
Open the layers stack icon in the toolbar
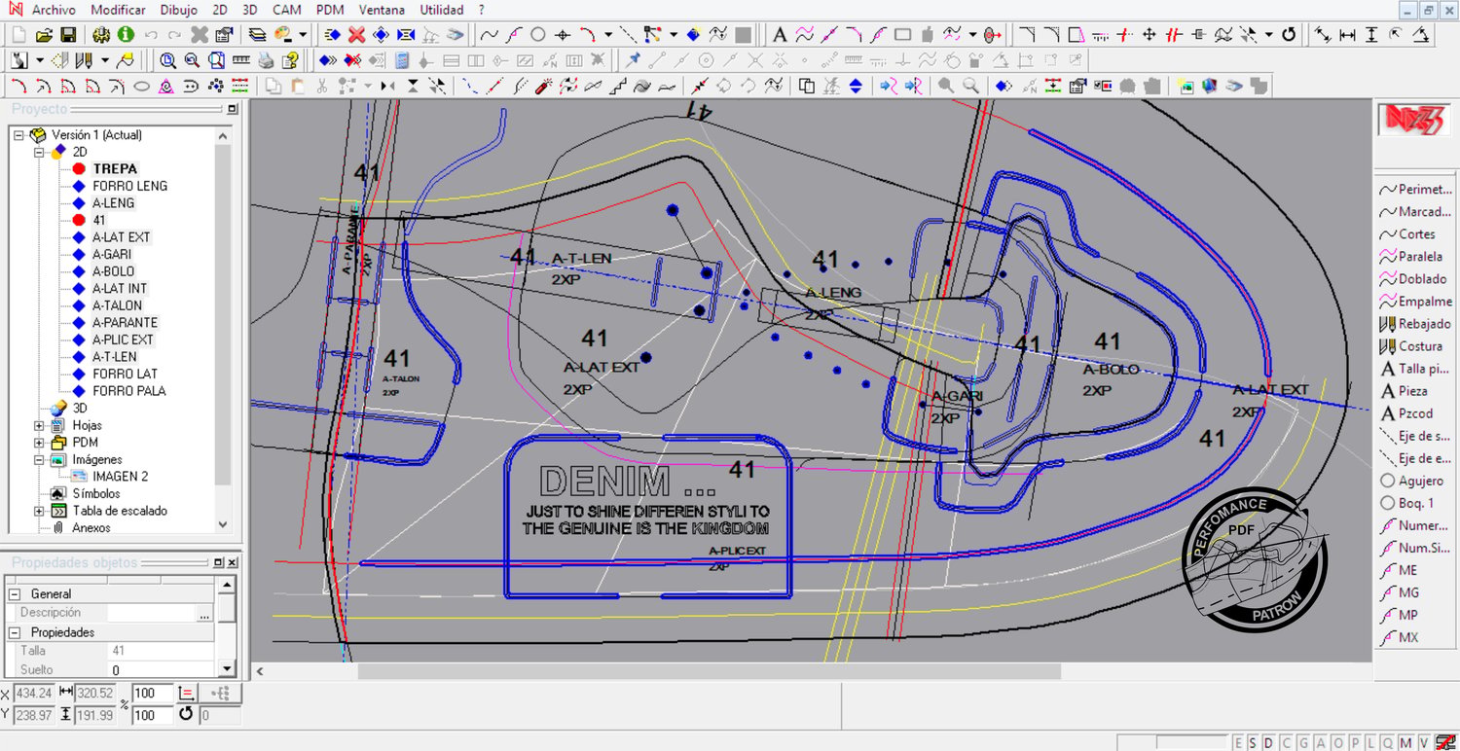[257, 35]
